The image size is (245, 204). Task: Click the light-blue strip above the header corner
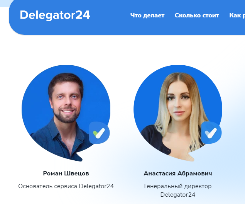pos(4,3)
